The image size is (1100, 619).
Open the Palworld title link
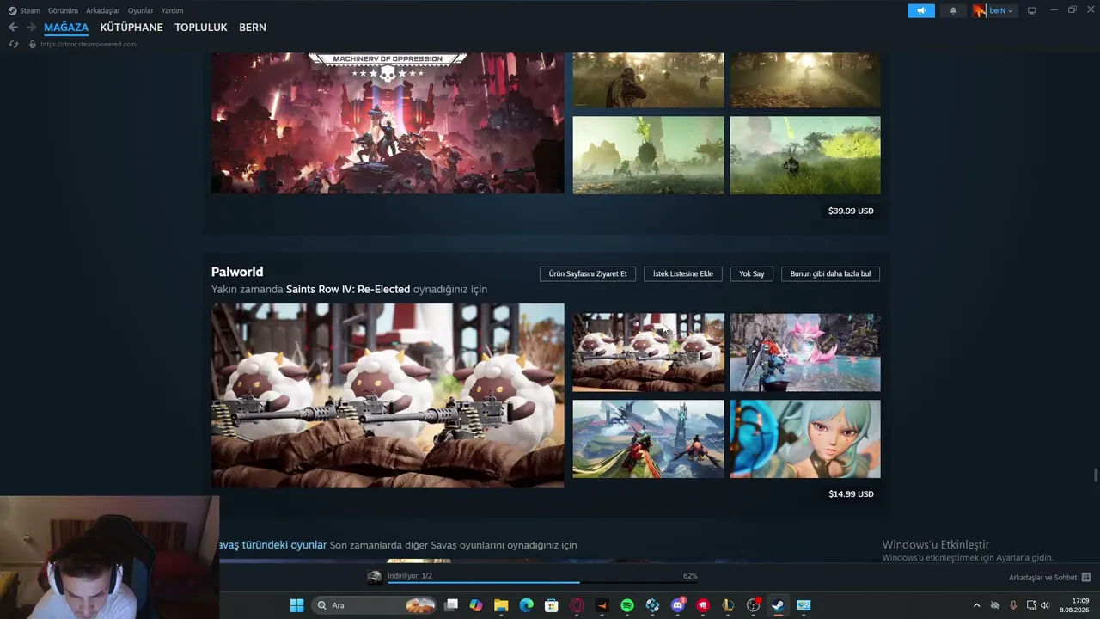click(x=237, y=272)
